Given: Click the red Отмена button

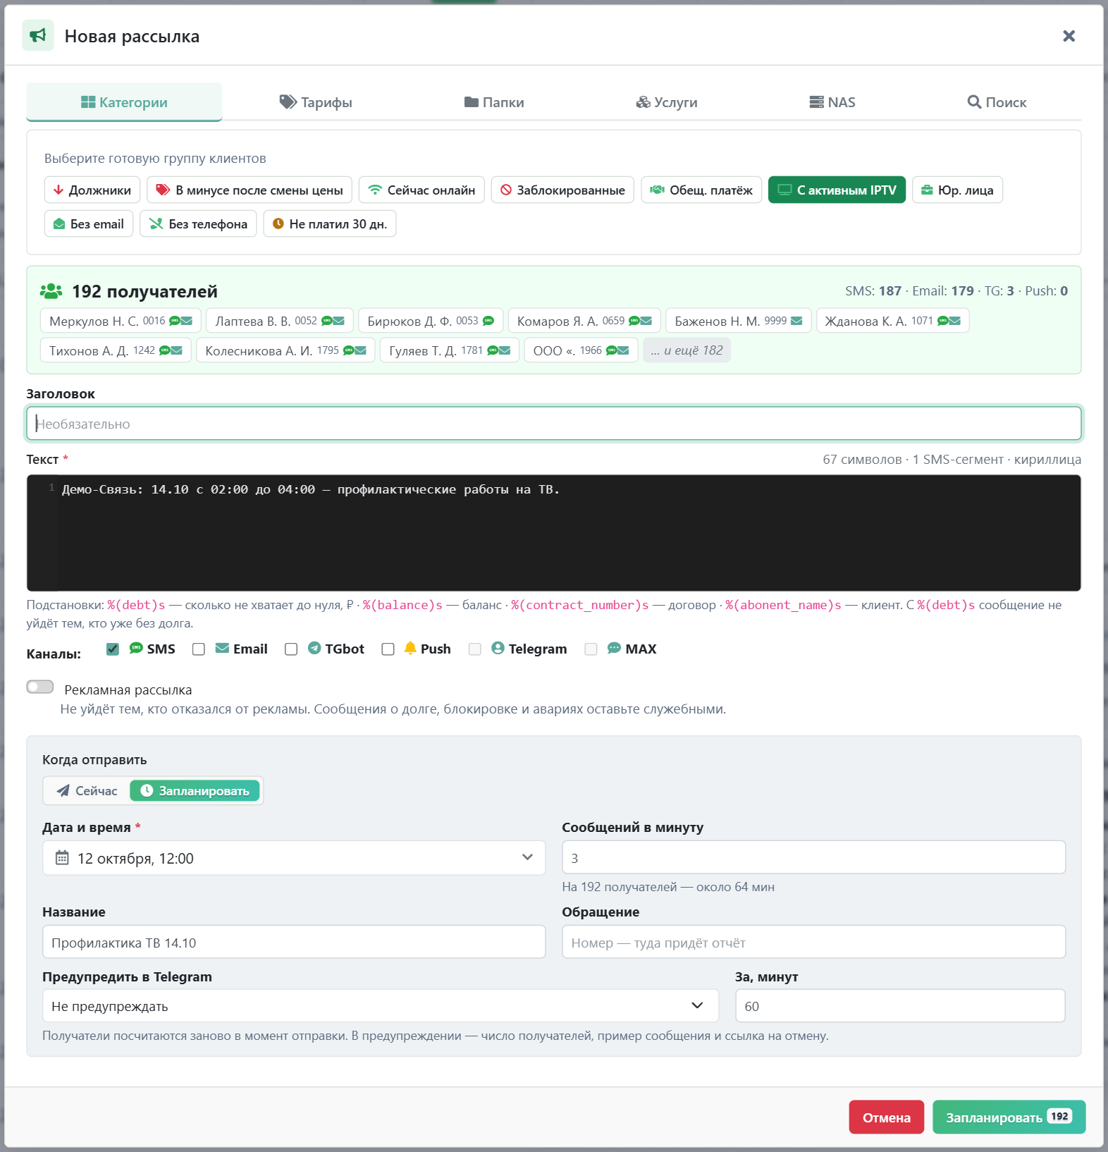Looking at the screenshot, I should point(887,1117).
